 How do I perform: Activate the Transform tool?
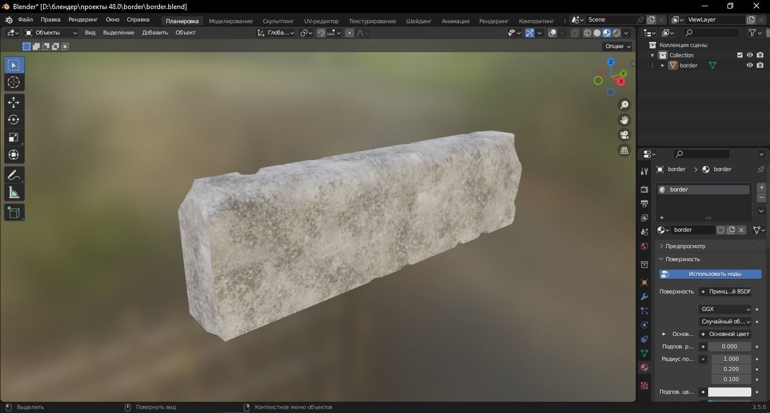tap(14, 155)
